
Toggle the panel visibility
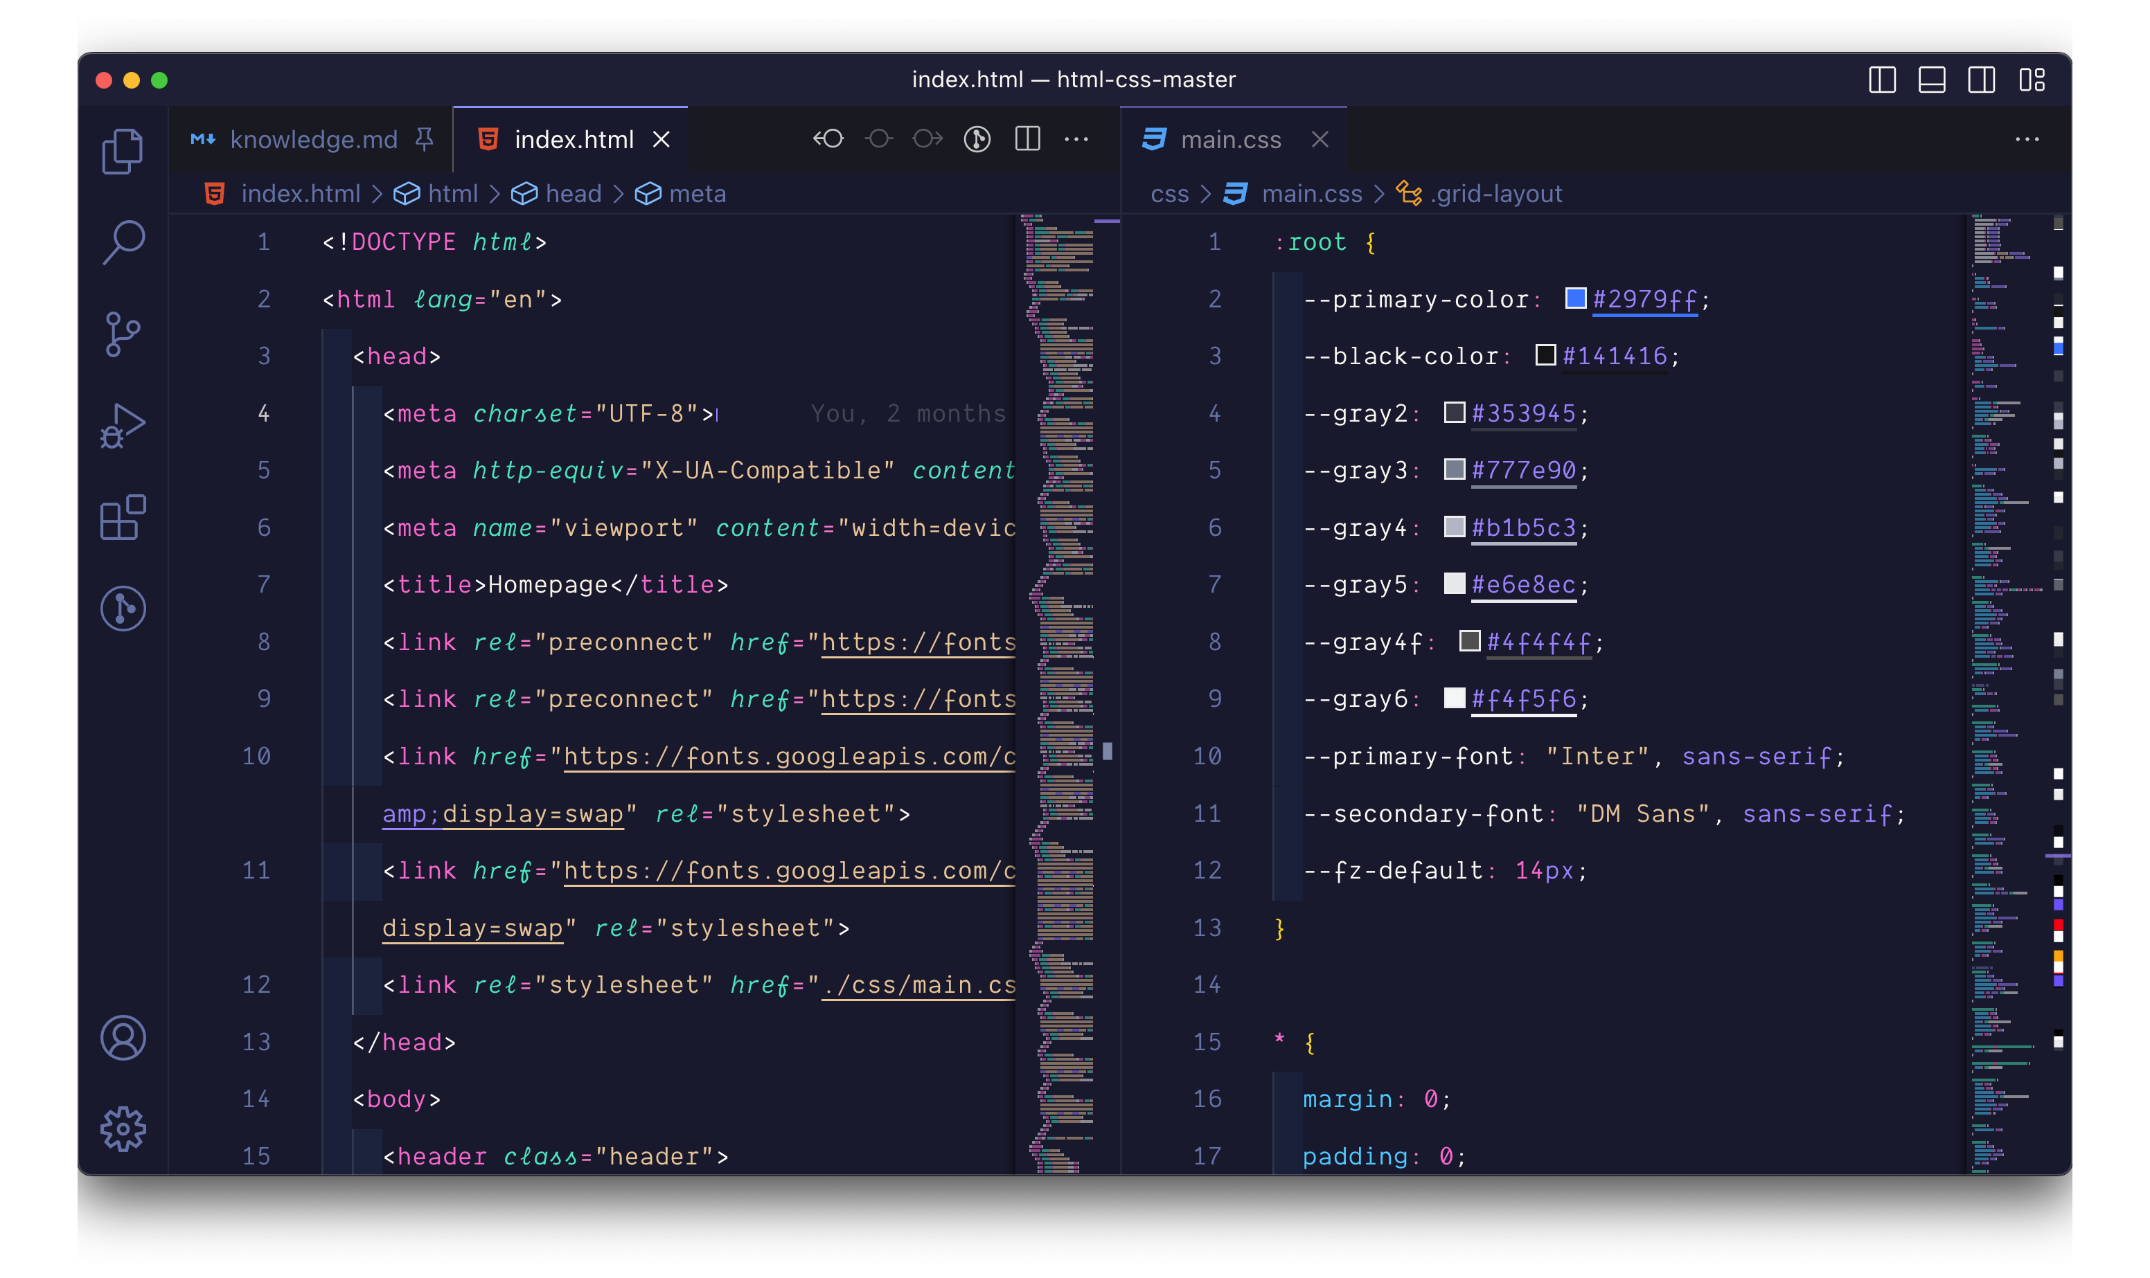tap(1931, 79)
